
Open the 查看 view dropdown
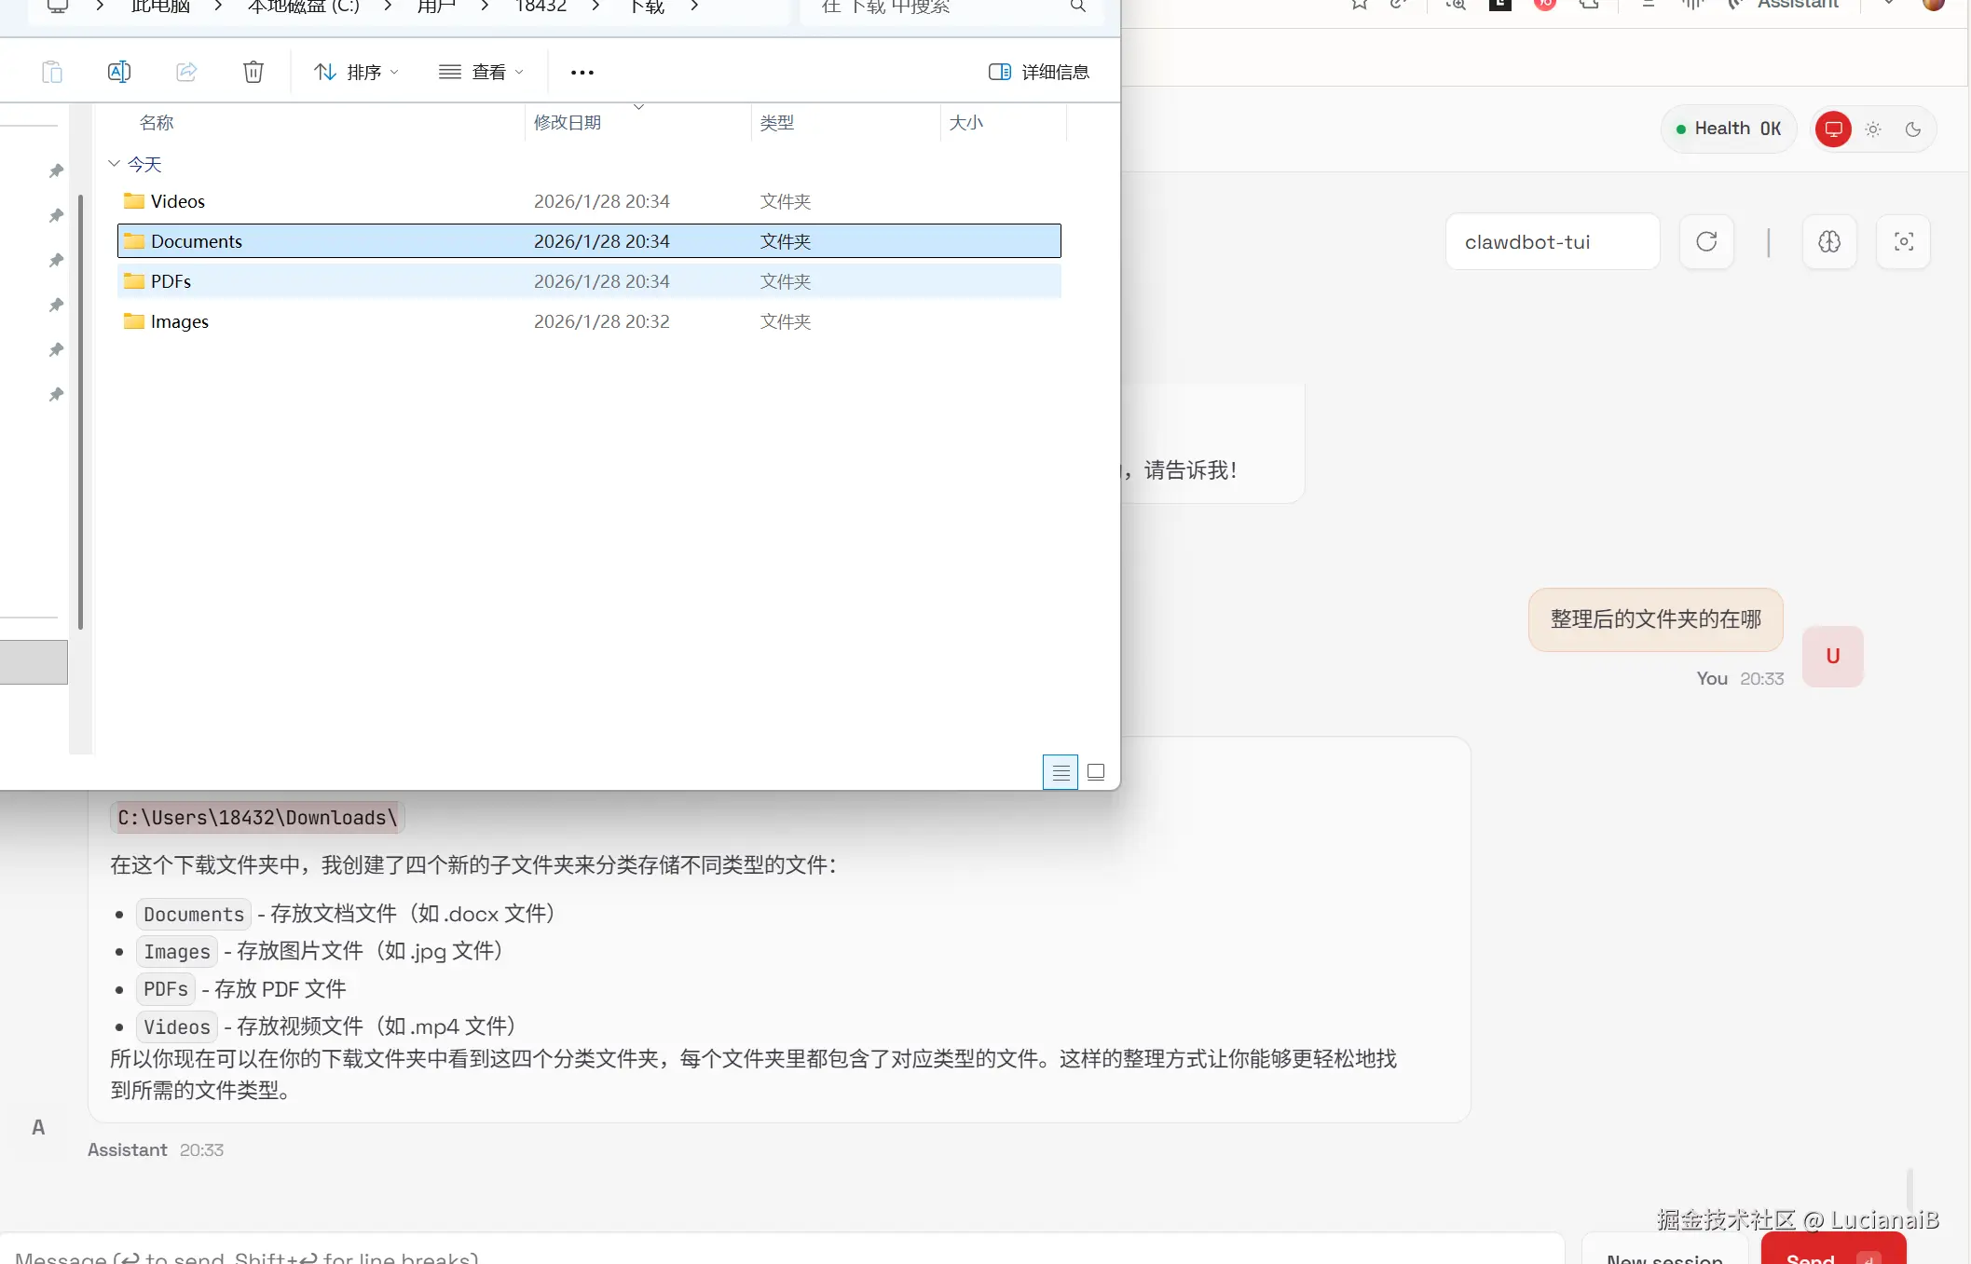[482, 72]
